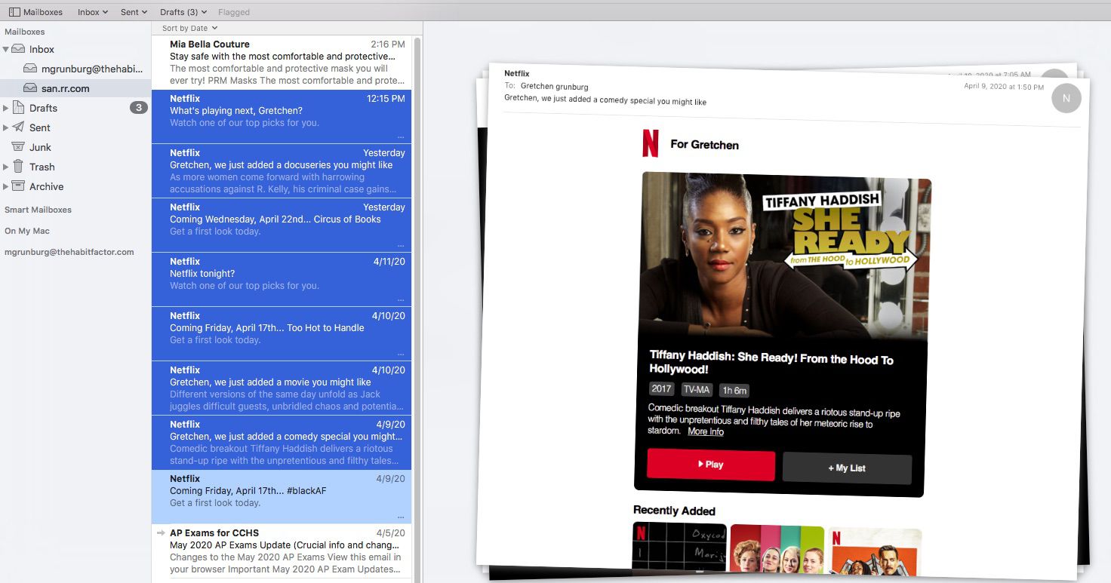Select the Smart Mailboxes section header
The width and height of the screenshot is (1111, 583).
coord(38,210)
